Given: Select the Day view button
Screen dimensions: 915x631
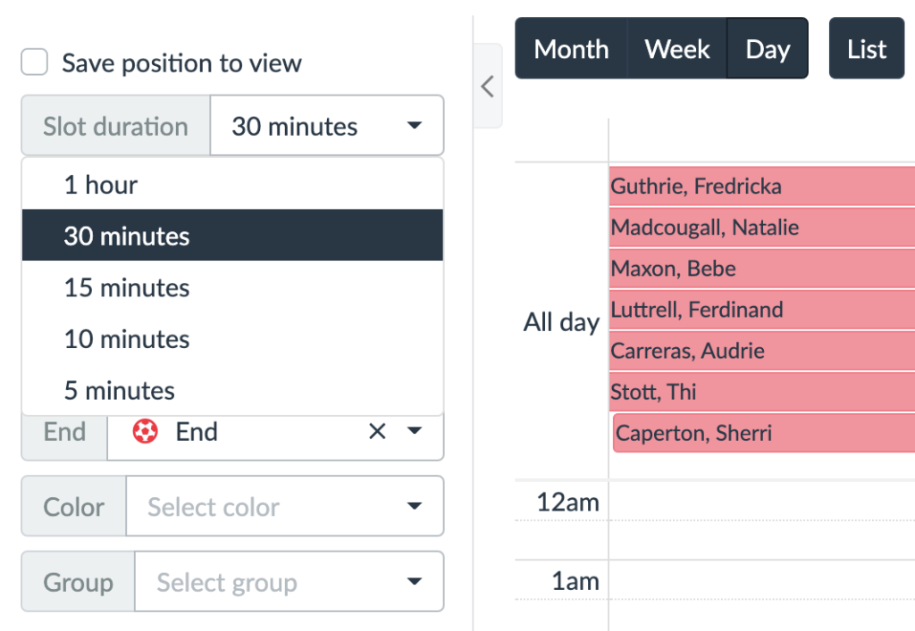Looking at the screenshot, I should pyautogui.click(x=767, y=47).
